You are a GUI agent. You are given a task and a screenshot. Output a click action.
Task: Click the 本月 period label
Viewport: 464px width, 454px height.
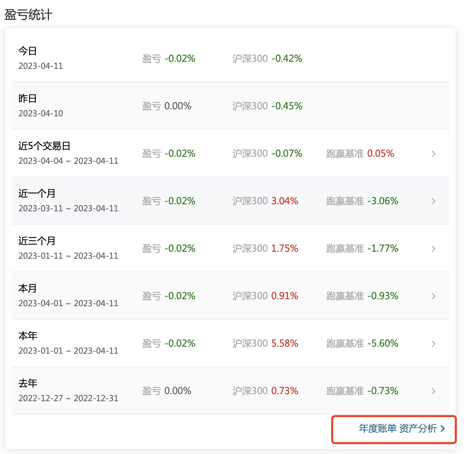27,289
